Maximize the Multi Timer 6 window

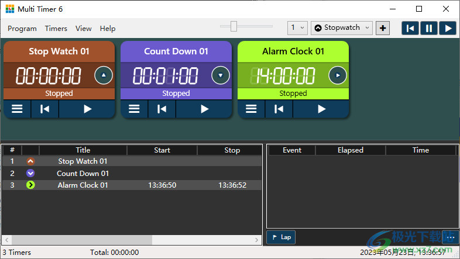(419, 9)
